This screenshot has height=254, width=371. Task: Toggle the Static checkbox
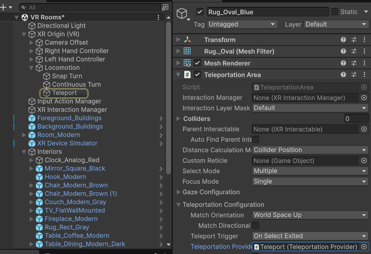pyautogui.click(x=335, y=12)
